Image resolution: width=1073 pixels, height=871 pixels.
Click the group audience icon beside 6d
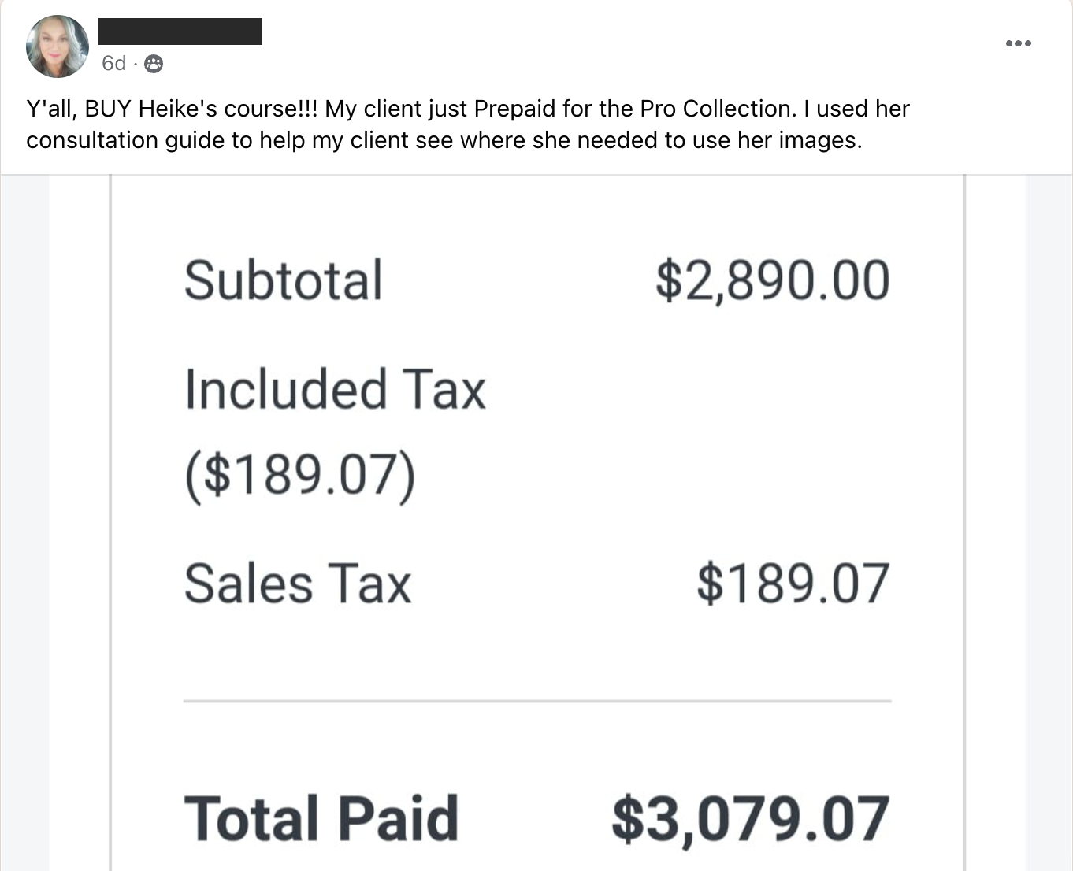154,64
